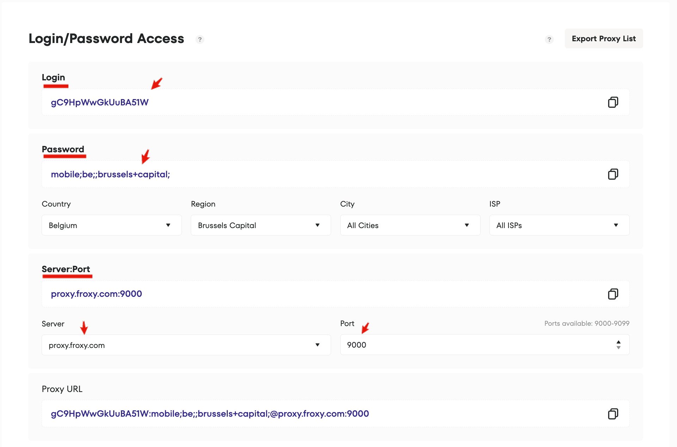Click the Server field label
The height and width of the screenshot is (447, 677).
pyautogui.click(x=53, y=324)
